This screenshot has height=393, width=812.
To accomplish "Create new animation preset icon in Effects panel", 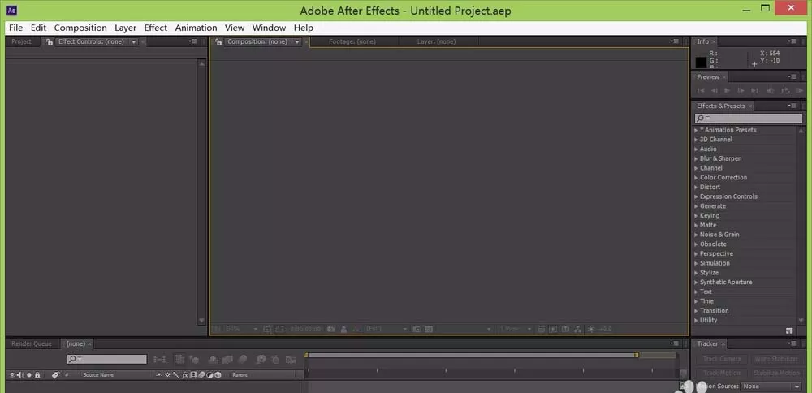I will click(x=788, y=330).
